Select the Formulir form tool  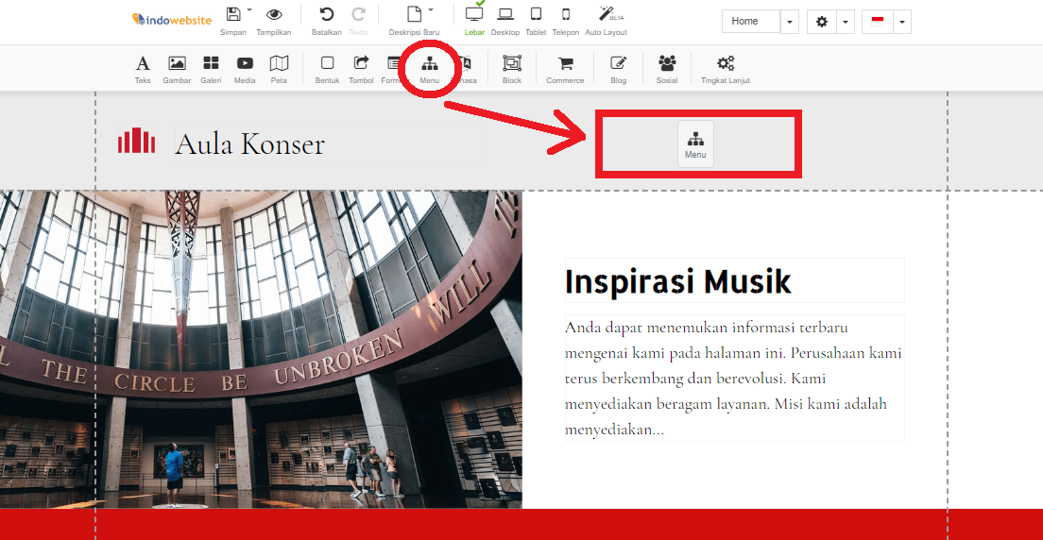pyautogui.click(x=392, y=69)
